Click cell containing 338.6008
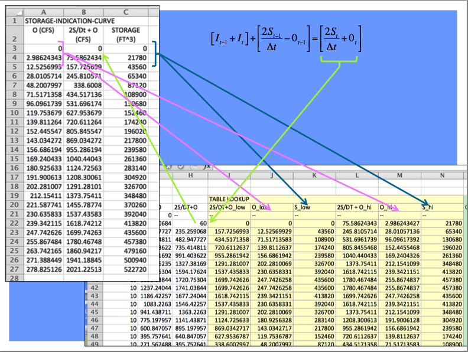Image resolution: width=468 pixels, height=352 pixels. (x=83, y=86)
